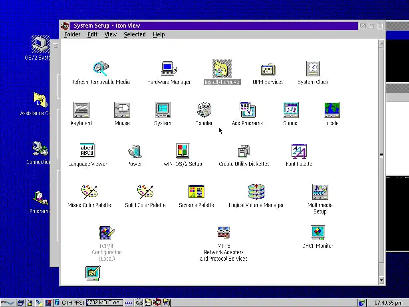Click the System Setup tray icon on WarpCenter
The width and height of the screenshot is (409, 307).
157,302
